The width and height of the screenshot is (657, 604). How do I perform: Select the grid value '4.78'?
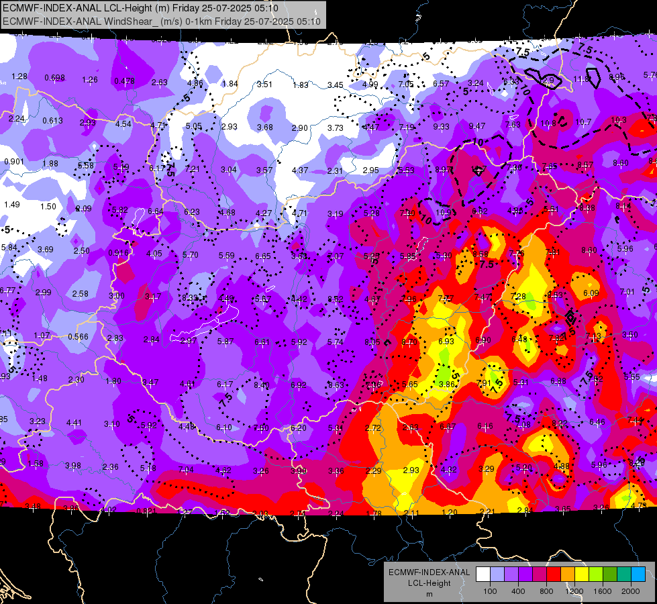pyautogui.click(x=639, y=505)
